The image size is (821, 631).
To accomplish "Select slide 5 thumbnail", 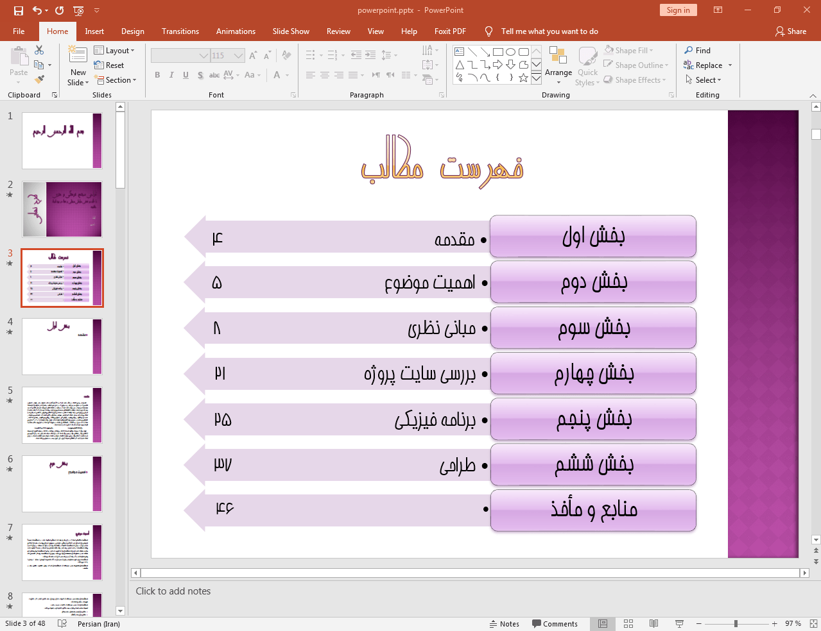I will click(62, 415).
